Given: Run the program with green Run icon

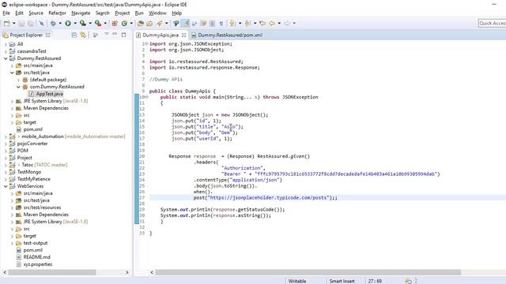Looking at the screenshot, I should [x=68, y=23].
